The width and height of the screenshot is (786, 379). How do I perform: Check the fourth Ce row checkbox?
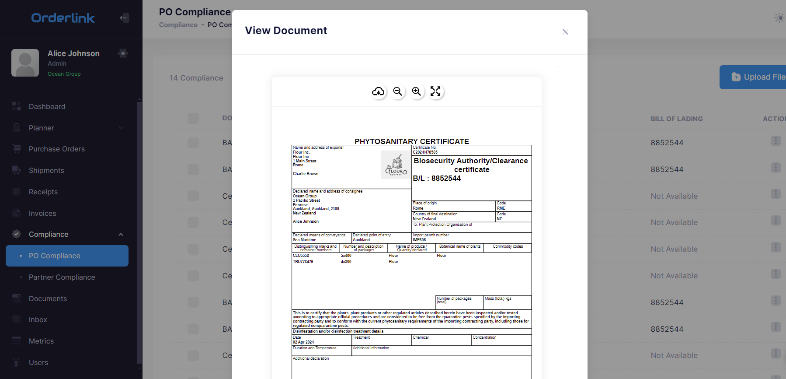(x=193, y=276)
